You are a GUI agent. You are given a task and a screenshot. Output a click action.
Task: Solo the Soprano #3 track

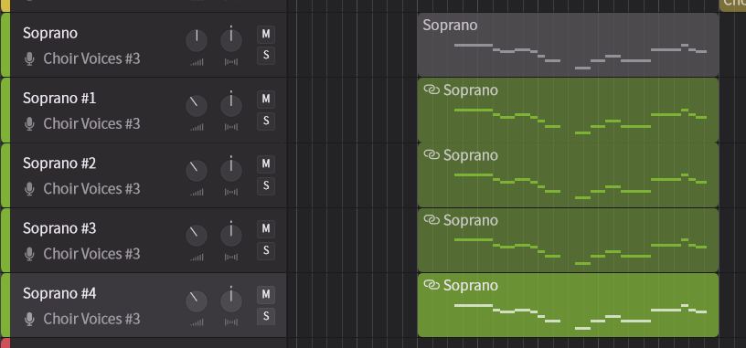(266, 250)
